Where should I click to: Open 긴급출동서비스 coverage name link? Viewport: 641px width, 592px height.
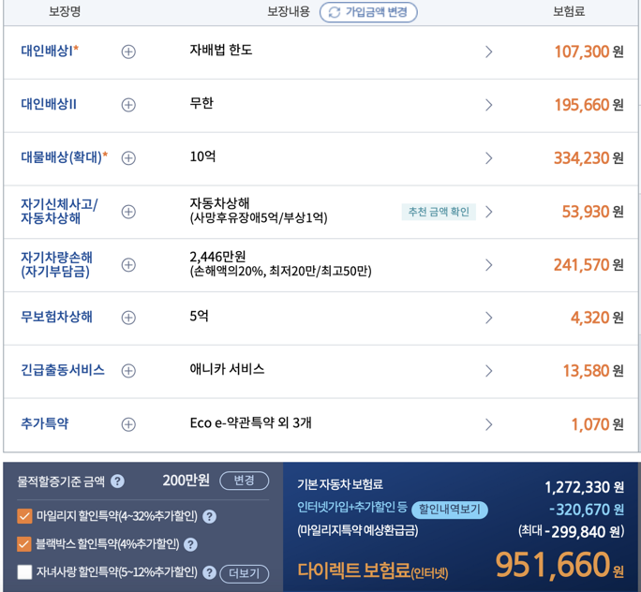pyautogui.click(x=63, y=370)
